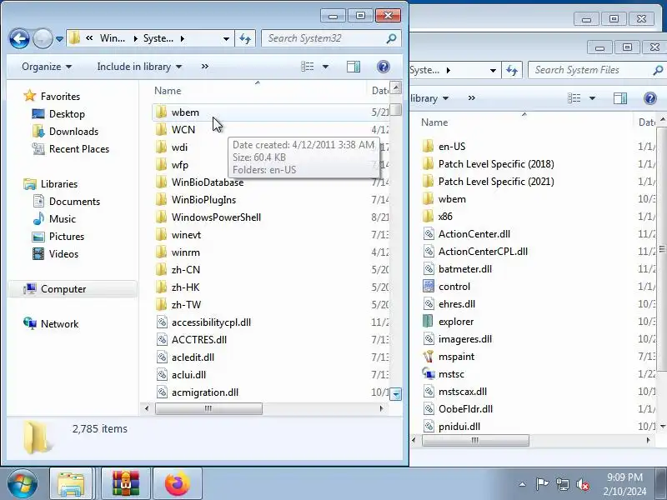Click refresh button in System Files window
This screenshot has height=500, width=667.
(512, 70)
